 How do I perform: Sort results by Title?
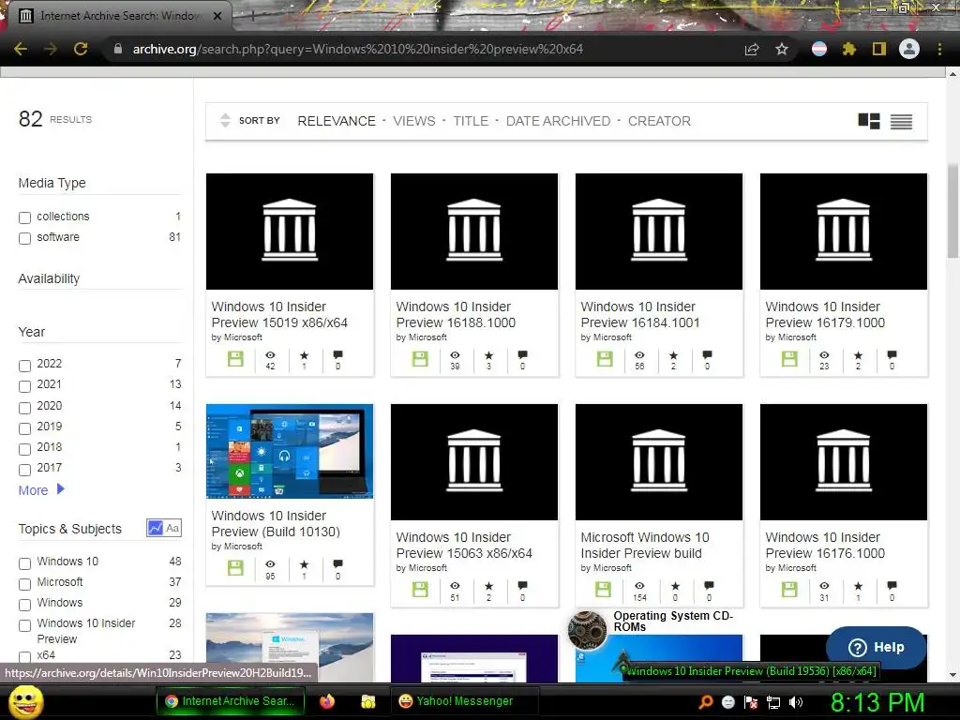[x=471, y=121]
